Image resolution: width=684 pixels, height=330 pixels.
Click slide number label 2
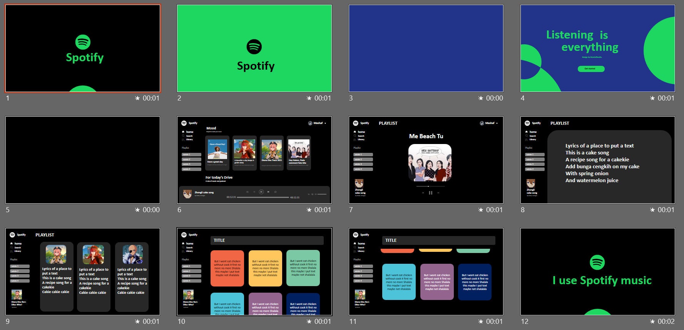tap(179, 98)
